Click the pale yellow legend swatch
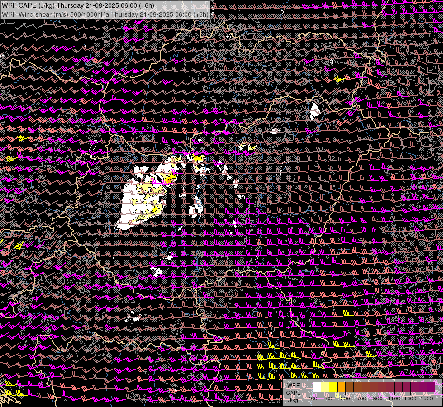This screenshot has width=443, height=407. point(325,387)
